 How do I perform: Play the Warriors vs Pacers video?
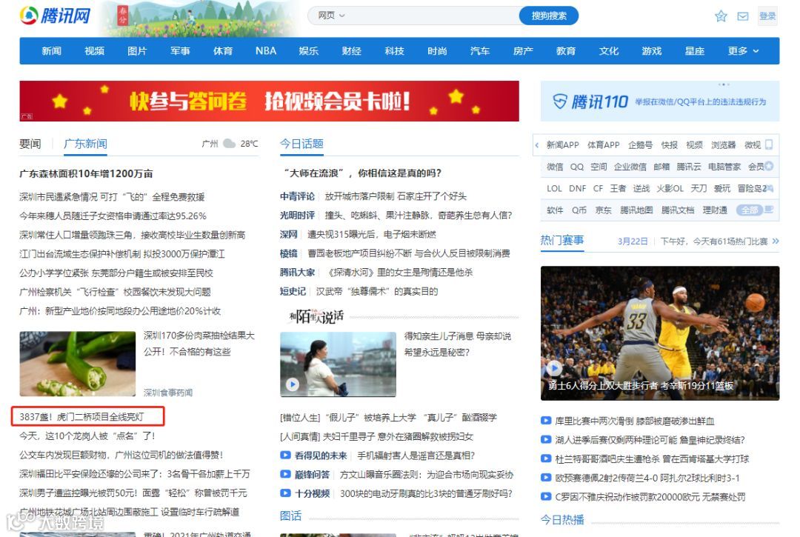pyautogui.click(x=554, y=367)
